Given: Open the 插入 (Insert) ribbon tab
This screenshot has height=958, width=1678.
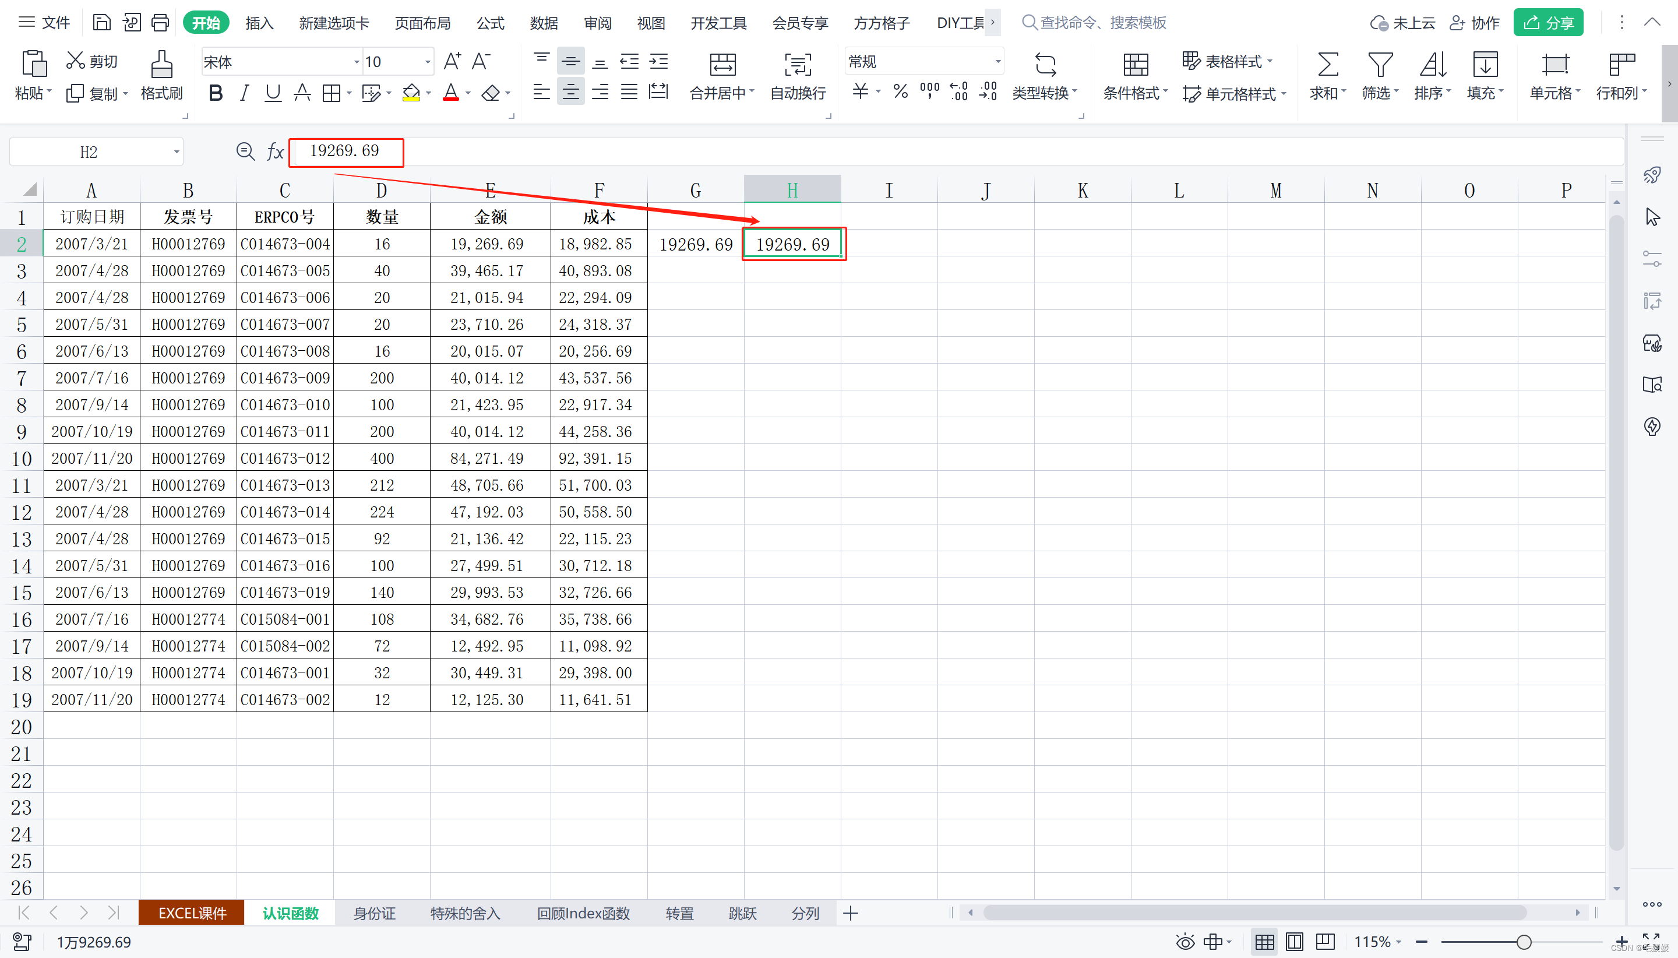Looking at the screenshot, I should point(259,23).
